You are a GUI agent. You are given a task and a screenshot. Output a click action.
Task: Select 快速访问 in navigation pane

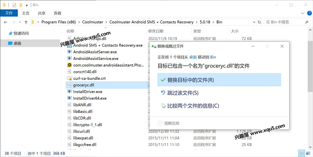[21, 33]
